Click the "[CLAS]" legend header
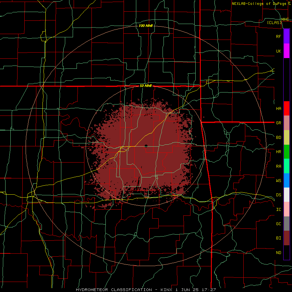Viewport: 292px width, 292px height. click(274, 22)
